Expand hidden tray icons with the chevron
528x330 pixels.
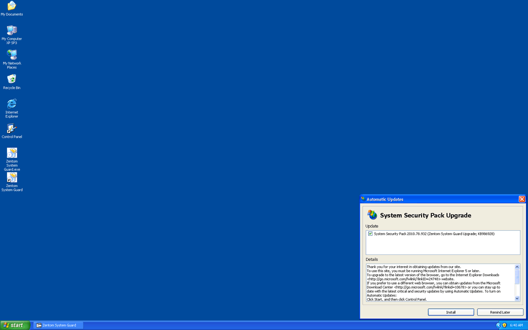498,325
